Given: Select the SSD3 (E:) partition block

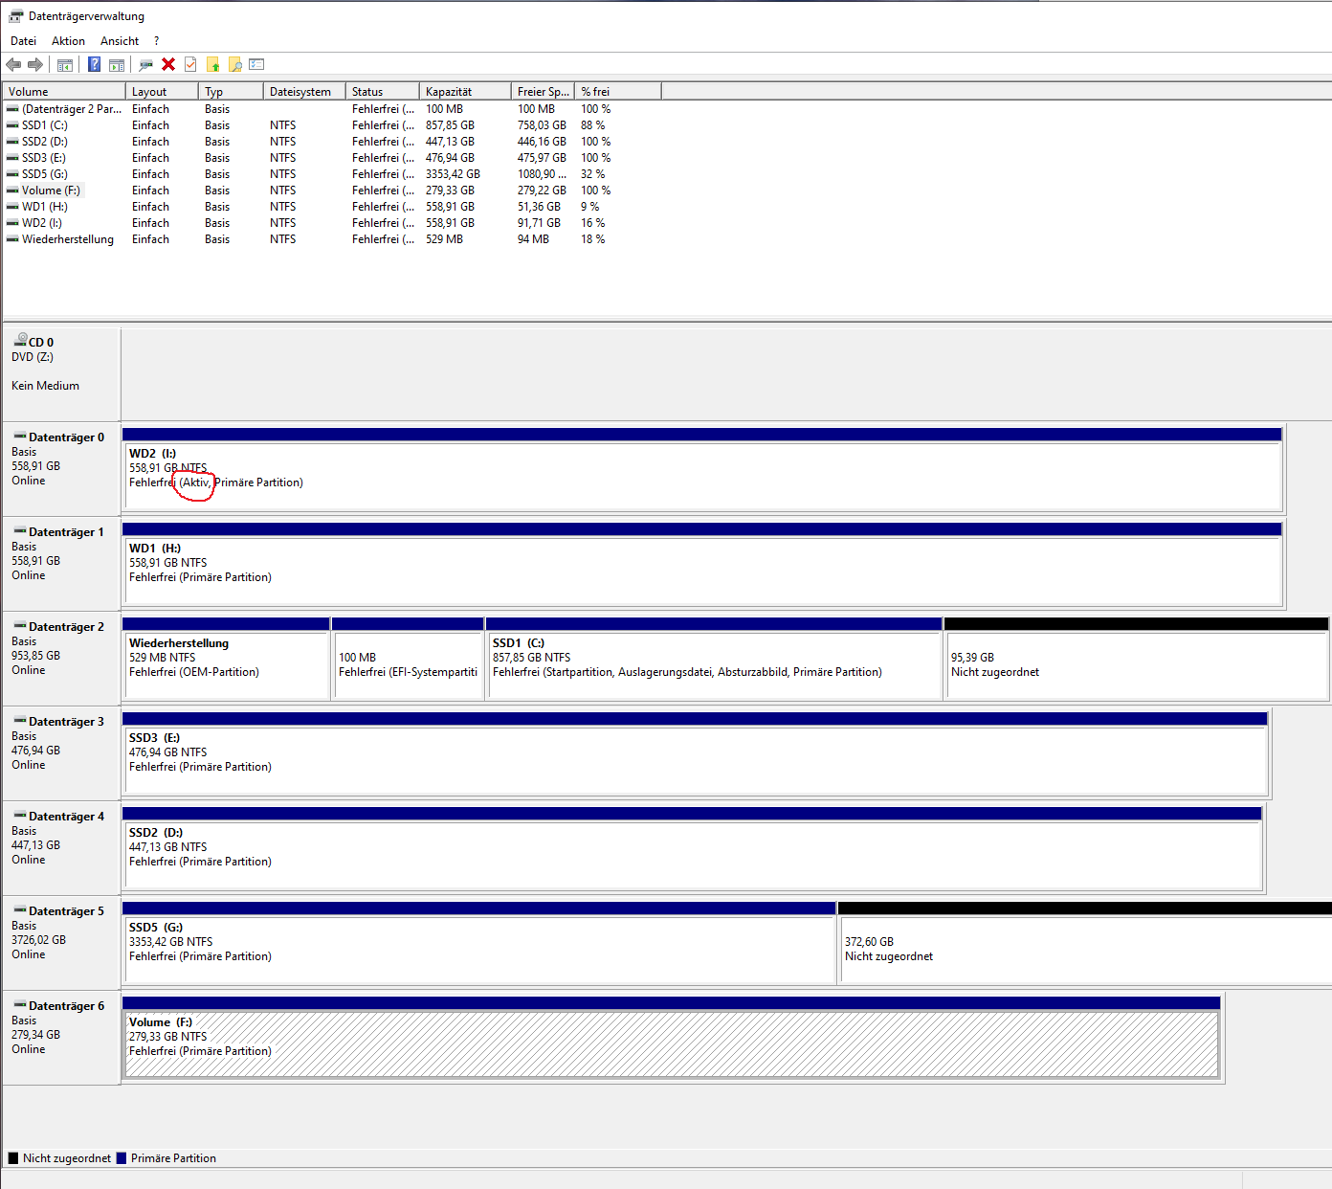Looking at the screenshot, I should (x=695, y=753).
